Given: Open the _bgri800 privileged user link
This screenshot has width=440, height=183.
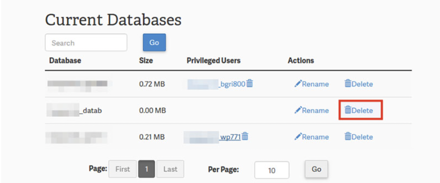Looking at the screenshot, I should pyautogui.click(x=231, y=84).
